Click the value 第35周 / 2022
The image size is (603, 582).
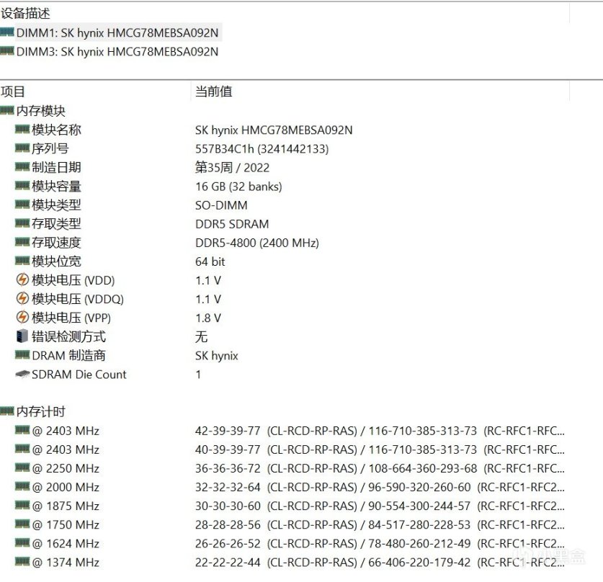point(232,168)
